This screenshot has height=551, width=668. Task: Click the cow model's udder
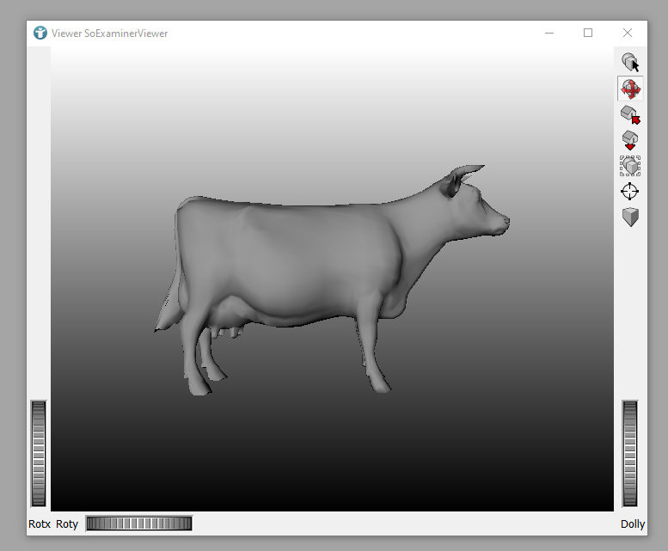(228, 324)
